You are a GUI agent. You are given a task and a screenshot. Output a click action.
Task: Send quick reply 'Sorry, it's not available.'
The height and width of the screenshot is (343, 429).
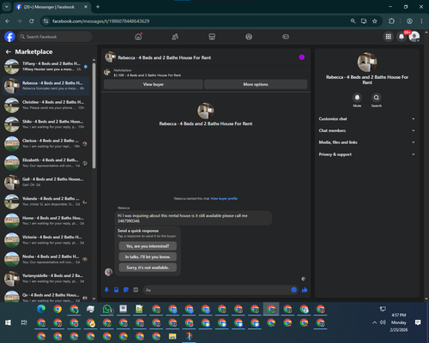click(x=148, y=268)
